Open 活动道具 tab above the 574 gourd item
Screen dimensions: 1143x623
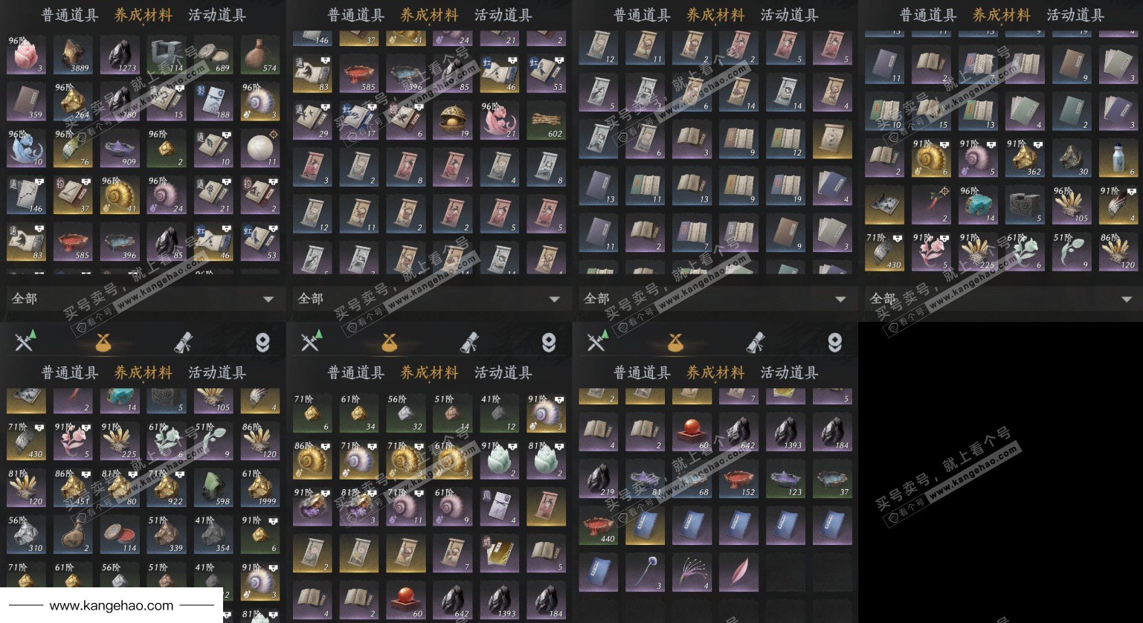tap(217, 15)
